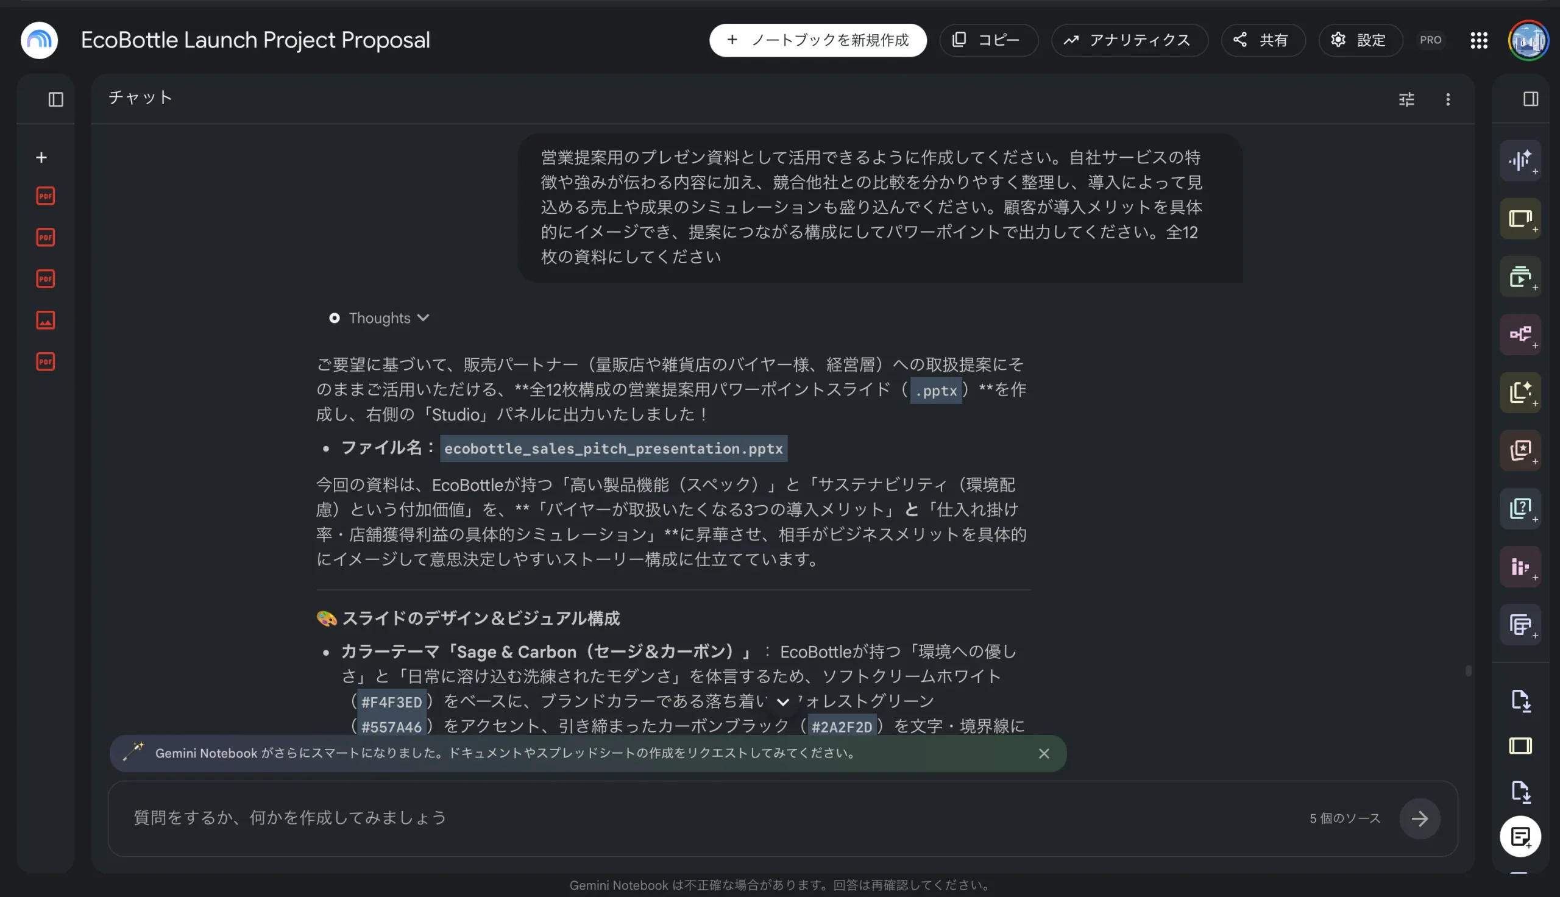Image resolution: width=1560 pixels, height=897 pixels.
Task: Create an infographic with bar chart icon
Action: [x=1520, y=567]
